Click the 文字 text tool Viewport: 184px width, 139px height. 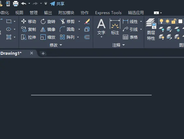[x=101, y=28]
